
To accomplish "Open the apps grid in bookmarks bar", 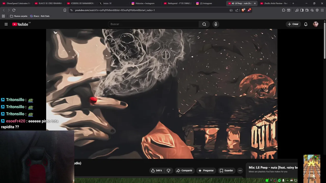I will point(3,16).
